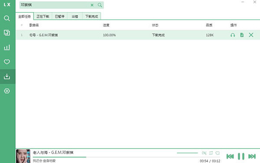Click the 100.00% progress value

(x=109, y=35)
